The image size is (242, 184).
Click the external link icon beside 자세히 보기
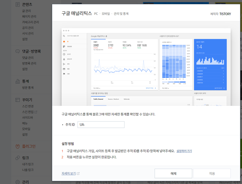click(78, 173)
